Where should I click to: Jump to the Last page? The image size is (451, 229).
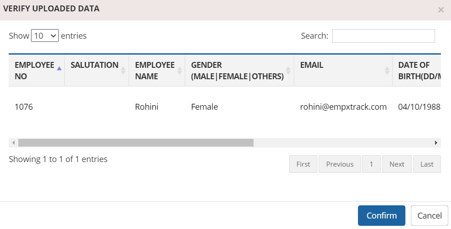pos(427,164)
